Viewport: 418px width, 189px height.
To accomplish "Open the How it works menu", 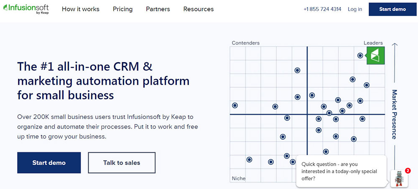I will [81, 9].
